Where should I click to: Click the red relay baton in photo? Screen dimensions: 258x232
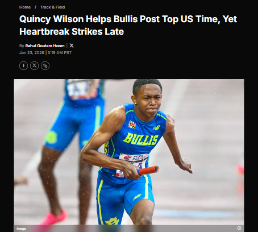148,171
